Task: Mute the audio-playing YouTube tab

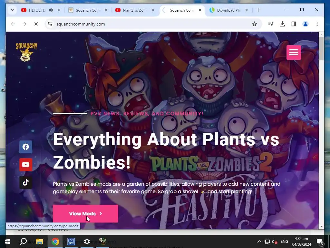Action: click(x=51, y=10)
